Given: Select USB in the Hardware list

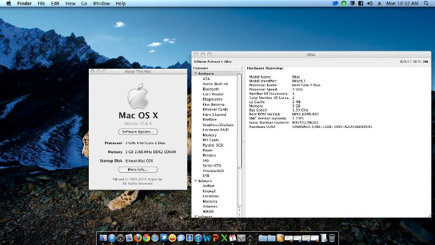Looking at the screenshot, I should tap(206, 176).
